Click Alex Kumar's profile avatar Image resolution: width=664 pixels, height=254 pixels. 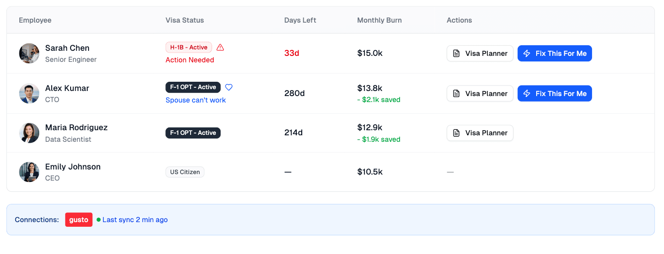coord(29,93)
